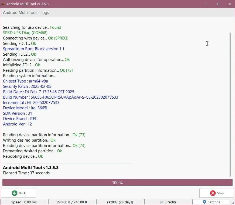Select the 'Device Brand : ITEL' line
235x205 pixels.
click(x=20, y=118)
